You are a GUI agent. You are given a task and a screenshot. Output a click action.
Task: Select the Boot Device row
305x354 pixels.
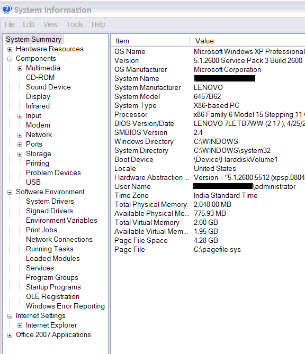pyautogui.click(x=208, y=160)
